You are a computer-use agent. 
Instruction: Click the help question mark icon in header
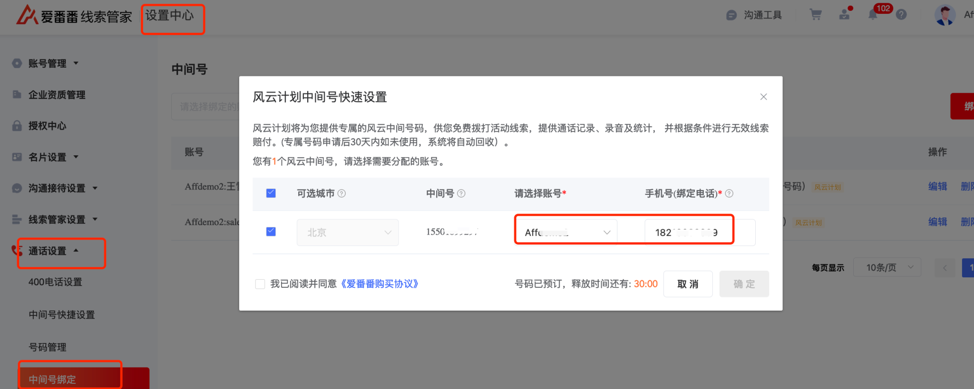click(x=901, y=15)
